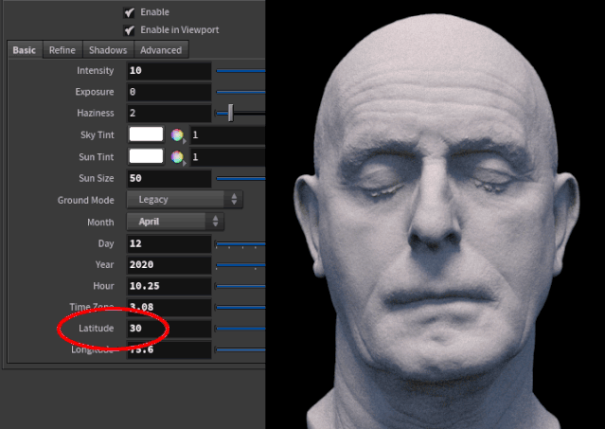
Task: Click the white Sun Tint color swatch
Action: click(146, 156)
